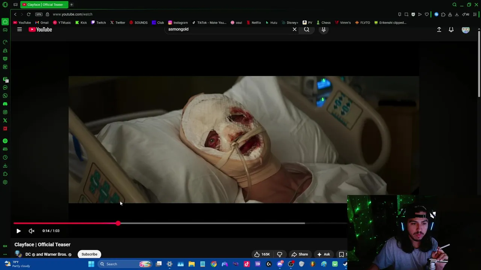Open the Hulu bookmark
The height and width of the screenshot is (270, 481).
pos(271,22)
